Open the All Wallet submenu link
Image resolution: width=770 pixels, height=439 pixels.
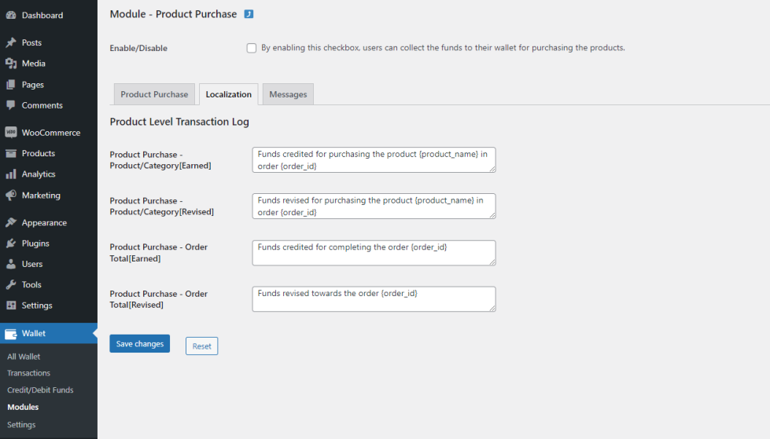pos(24,357)
